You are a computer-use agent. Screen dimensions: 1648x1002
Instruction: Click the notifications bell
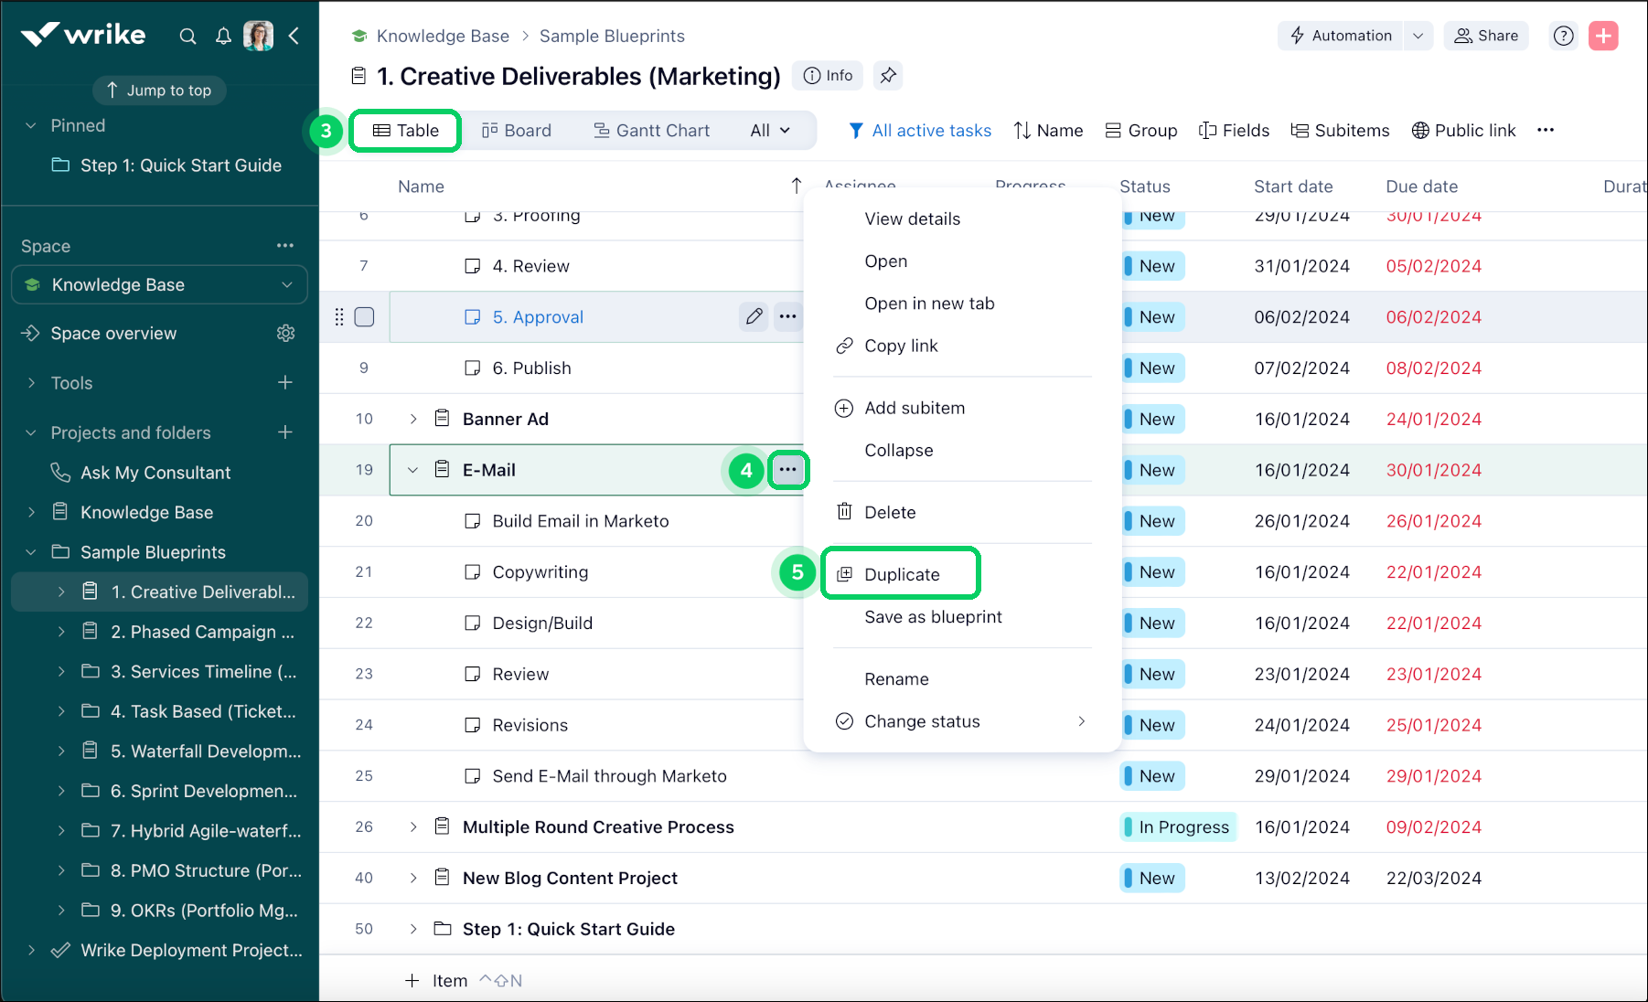click(223, 36)
